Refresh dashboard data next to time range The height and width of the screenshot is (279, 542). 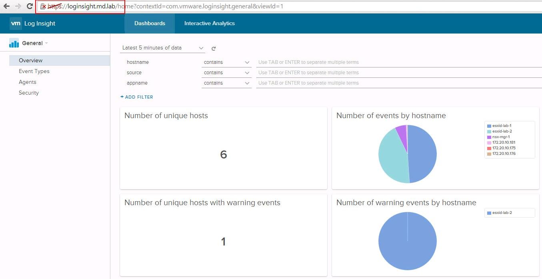pyautogui.click(x=214, y=49)
